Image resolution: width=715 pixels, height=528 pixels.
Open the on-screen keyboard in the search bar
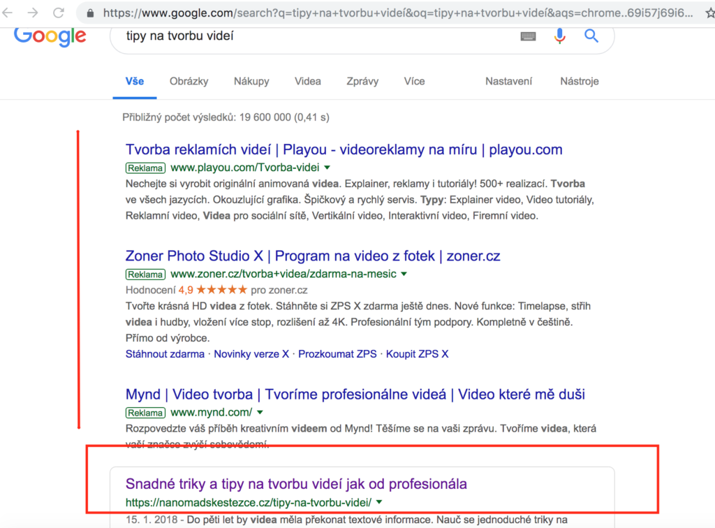click(x=527, y=37)
